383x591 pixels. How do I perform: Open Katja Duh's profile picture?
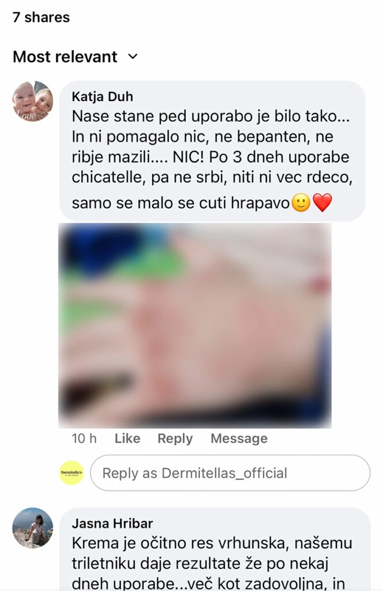click(x=33, y=101)
